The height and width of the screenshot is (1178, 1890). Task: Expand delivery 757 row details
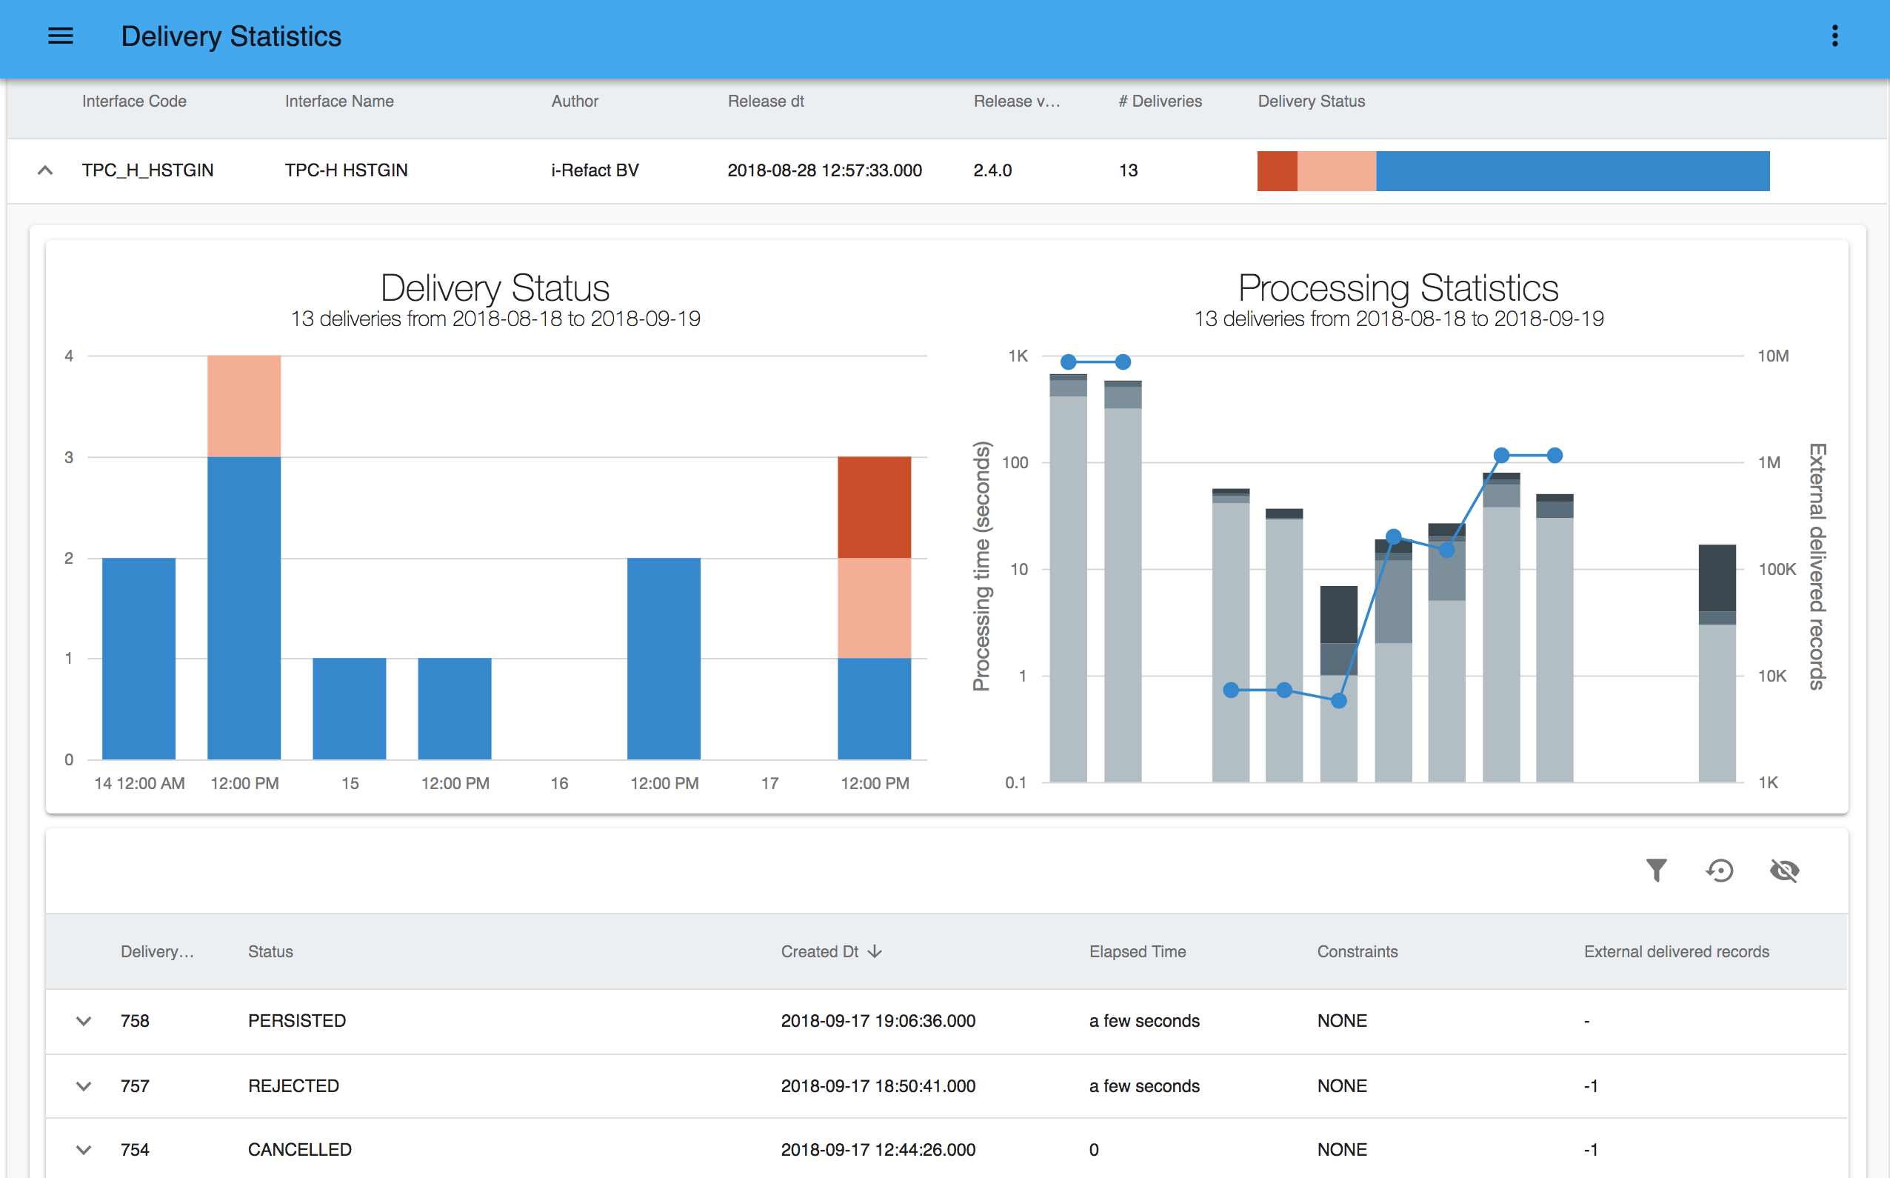pos(84,1086)
